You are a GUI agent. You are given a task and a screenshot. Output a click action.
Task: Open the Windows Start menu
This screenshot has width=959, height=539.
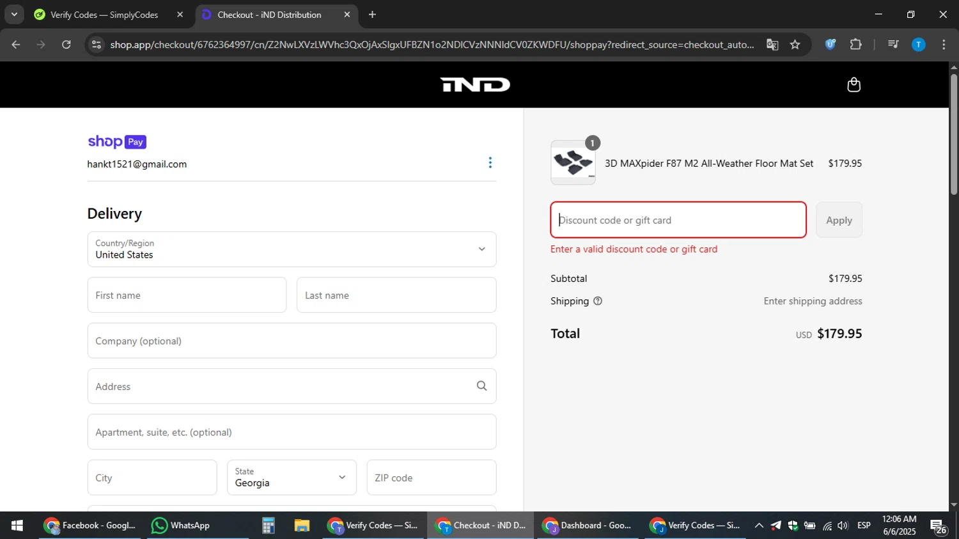click(17, 526)
